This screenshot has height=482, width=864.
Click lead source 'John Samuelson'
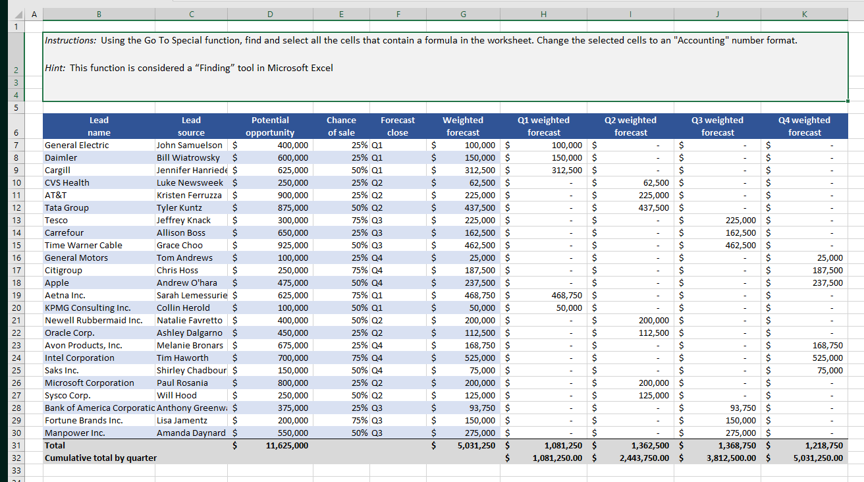click(192, 145)
